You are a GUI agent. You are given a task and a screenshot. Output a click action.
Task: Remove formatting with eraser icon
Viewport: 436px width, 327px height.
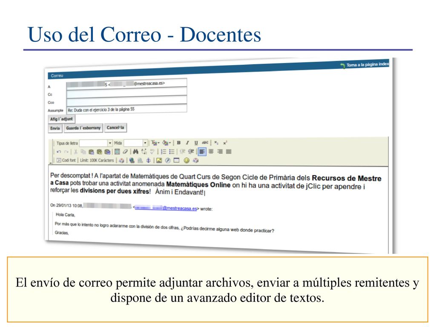coord(125,152)
